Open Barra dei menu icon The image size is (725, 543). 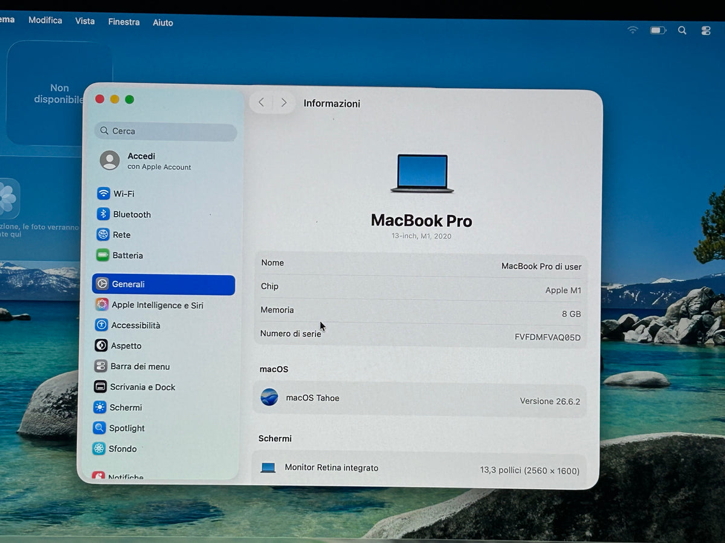click(x=101, y=366)
